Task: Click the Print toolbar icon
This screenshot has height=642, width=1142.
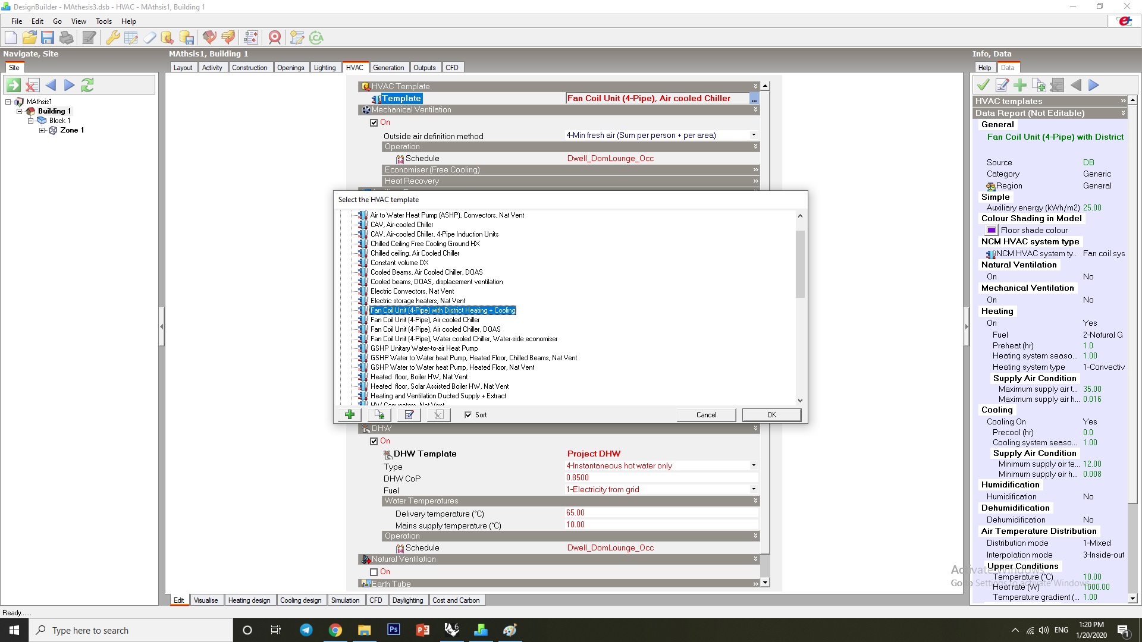Action: click(67, 38)
